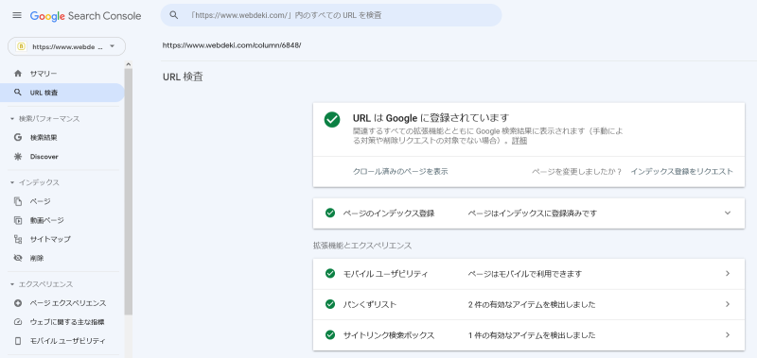Click the Google Search Console logo
The width and height of the screenshot is (757, 358).
(x=85, y=16)
